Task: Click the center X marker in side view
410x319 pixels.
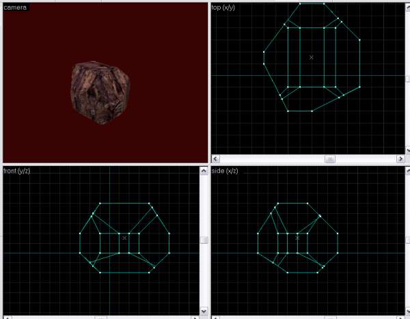Action: pyautogui.click(x=297, y=238)
